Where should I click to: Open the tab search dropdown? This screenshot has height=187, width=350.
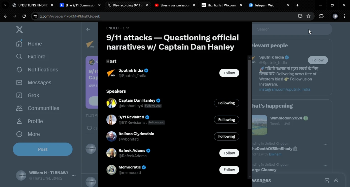tap(5, 5)
